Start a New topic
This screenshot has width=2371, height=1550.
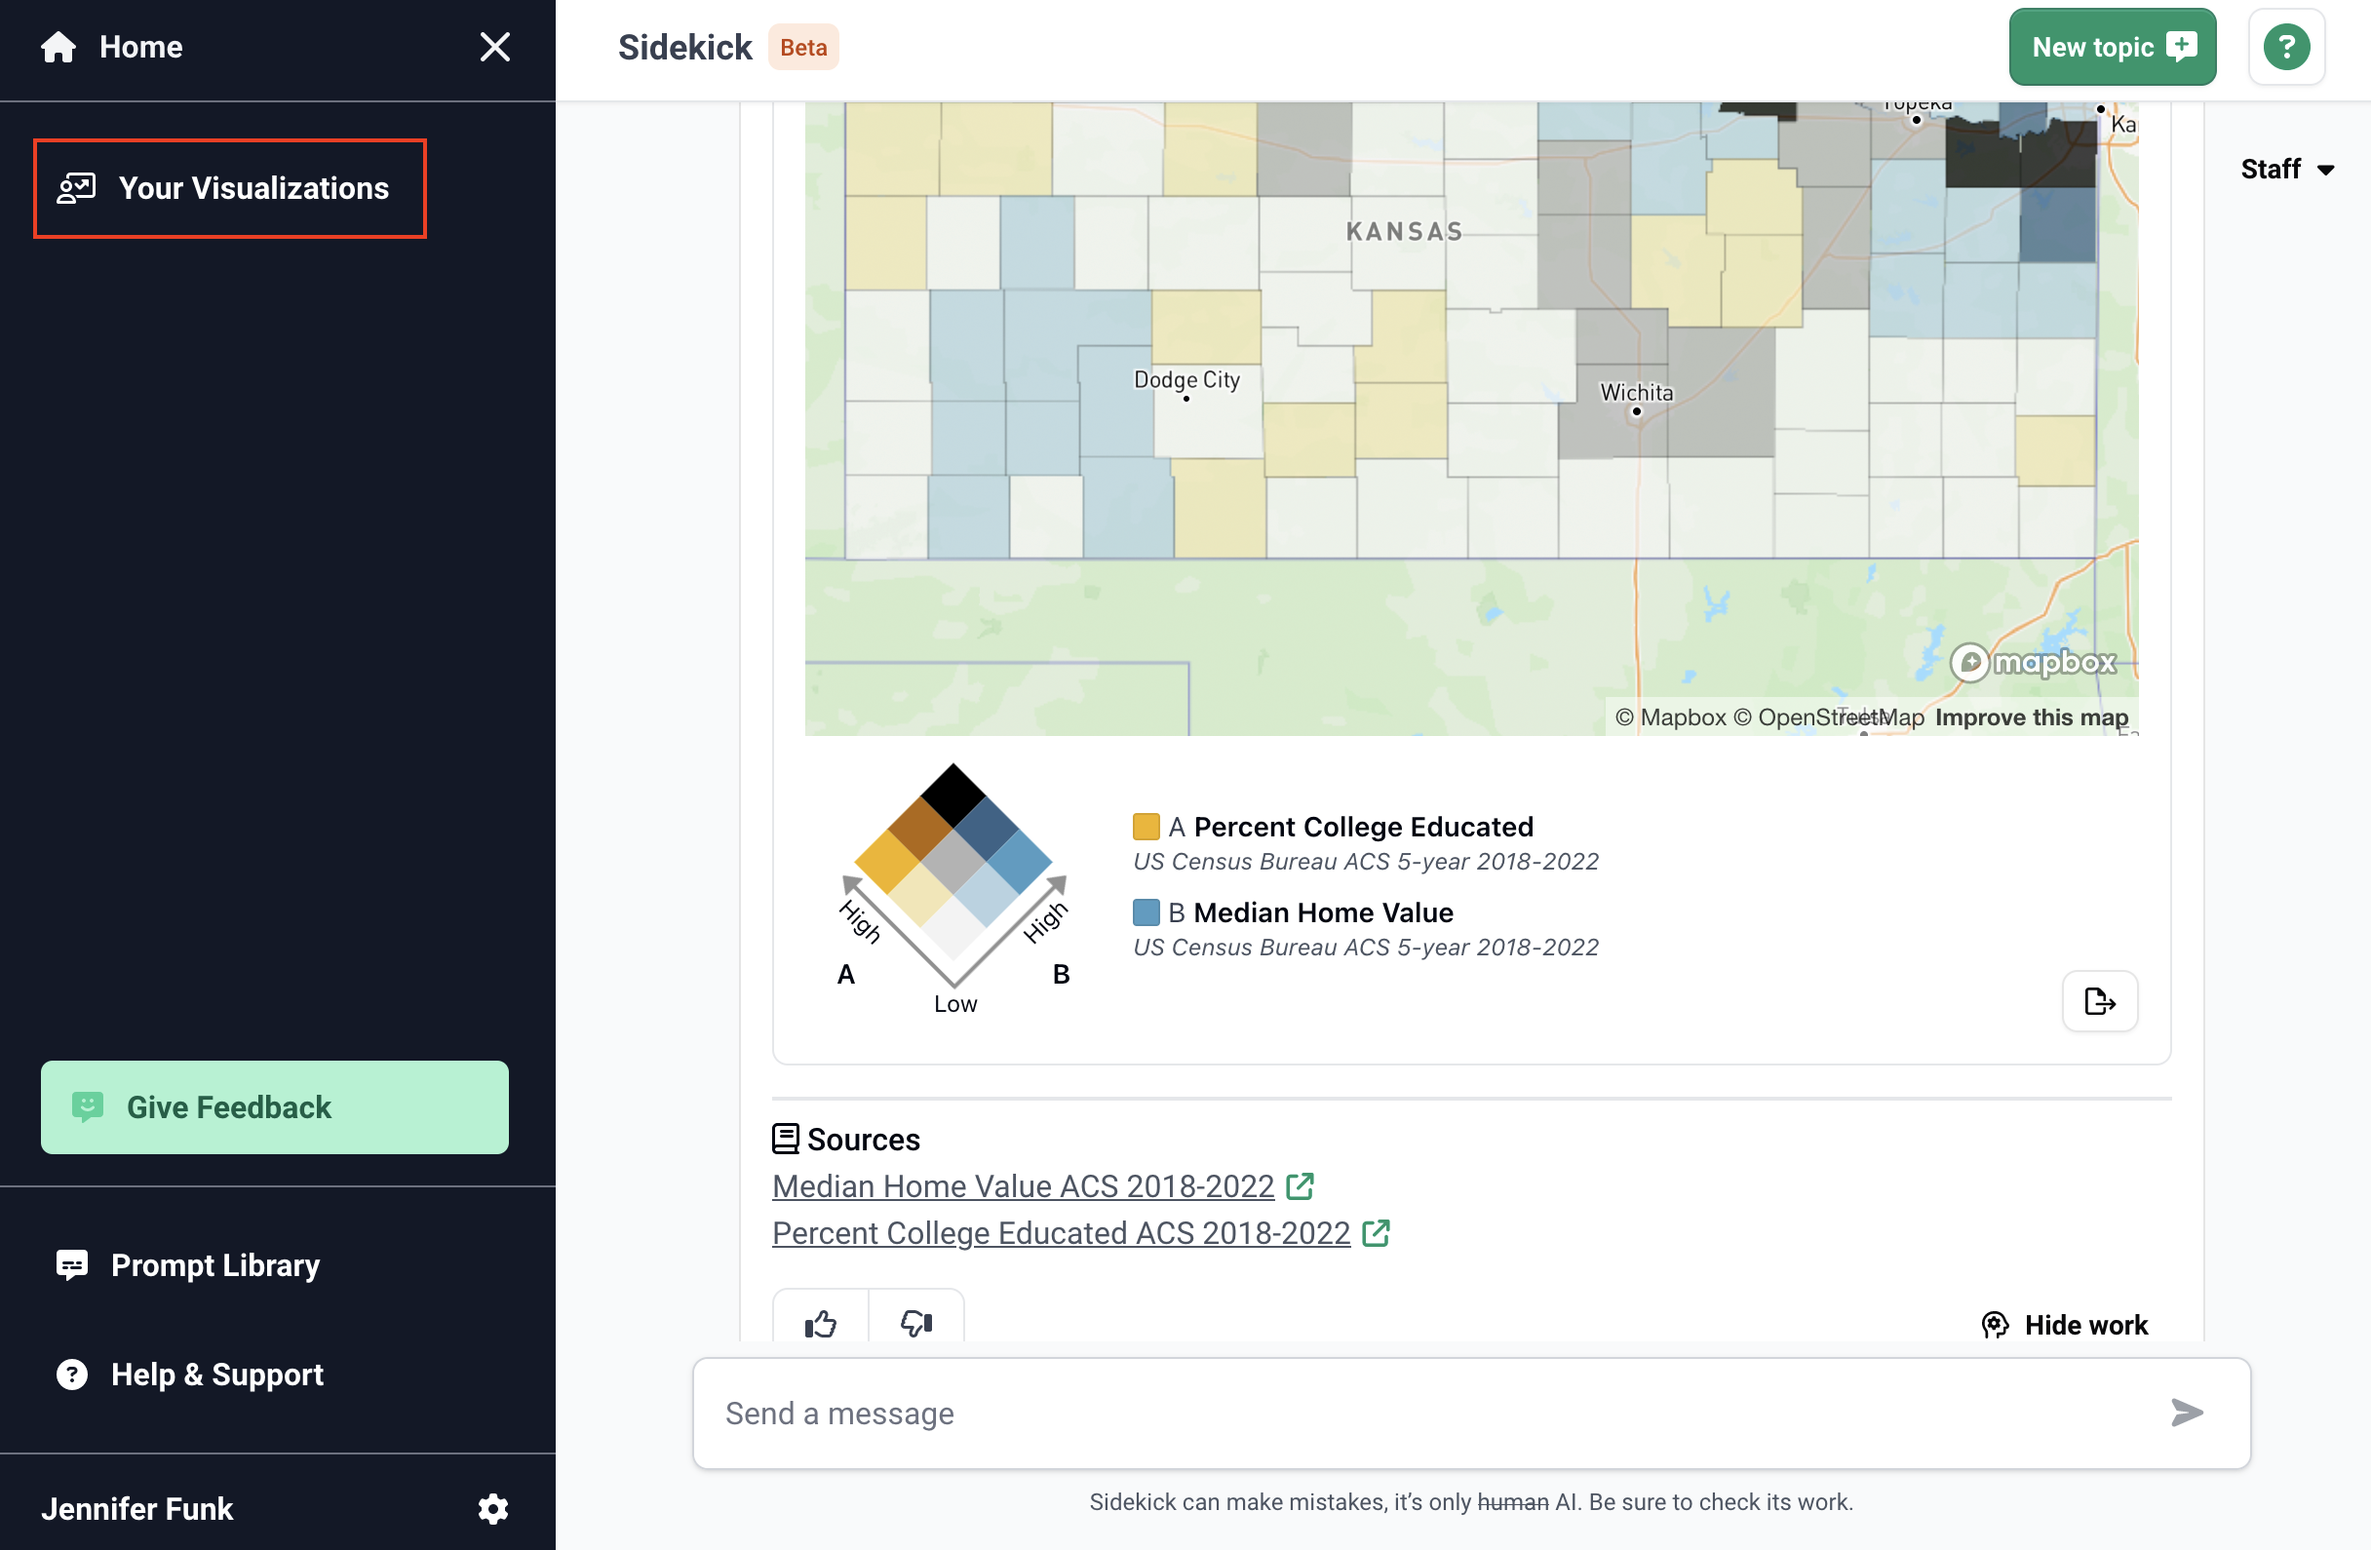point(2111,47)
